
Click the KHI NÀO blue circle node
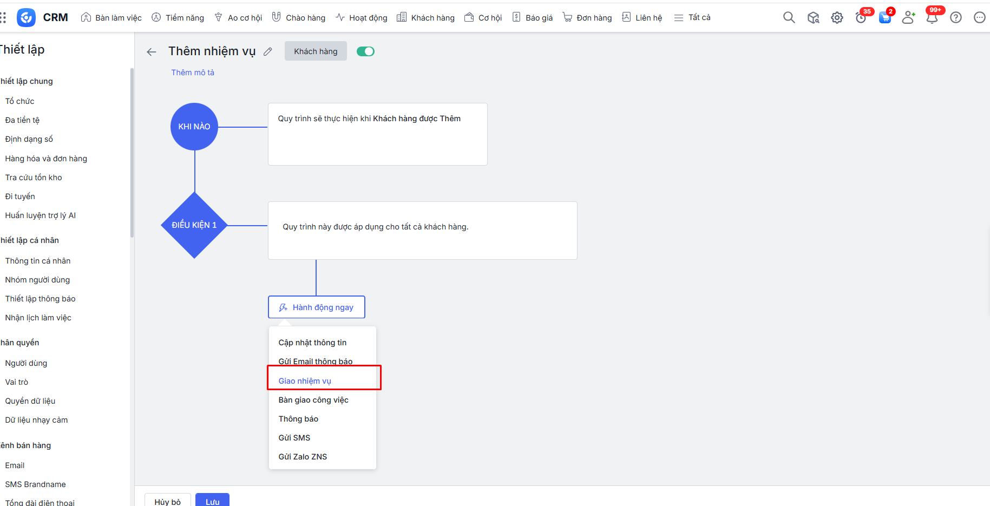pos(194,127)
